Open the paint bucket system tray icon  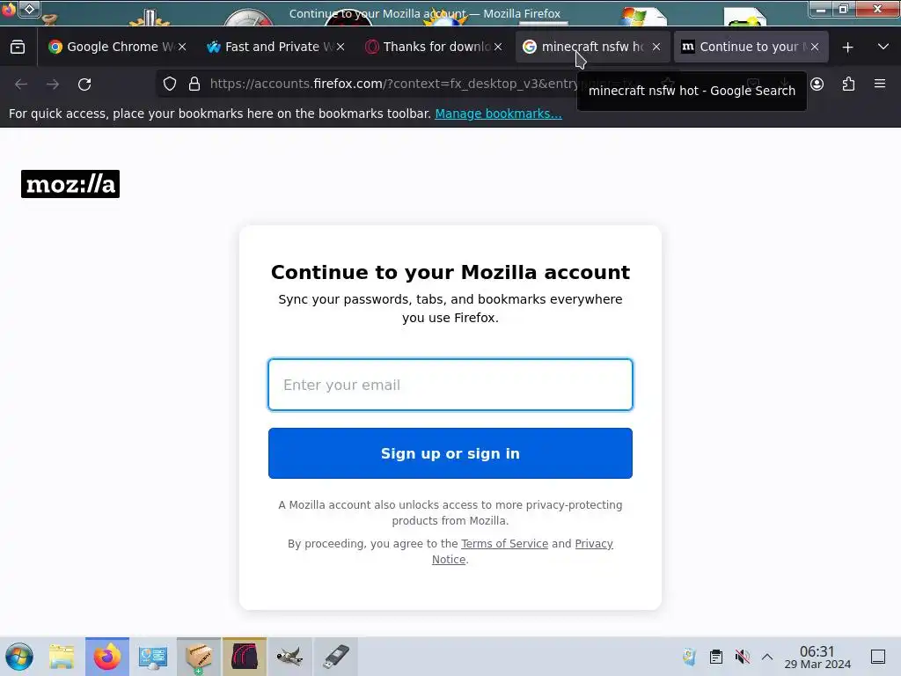(x=690, y=657)
